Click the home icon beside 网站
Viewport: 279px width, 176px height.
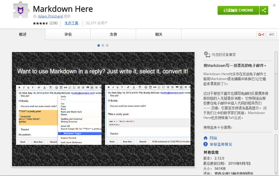[x=205, y=138]
